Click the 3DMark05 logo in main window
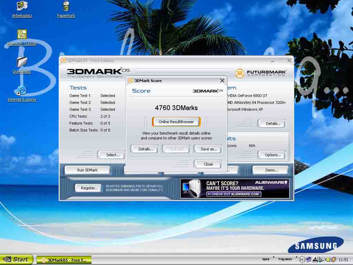This screenshot has height=265, width=353. pyautogui.click(x=98, y=72)
